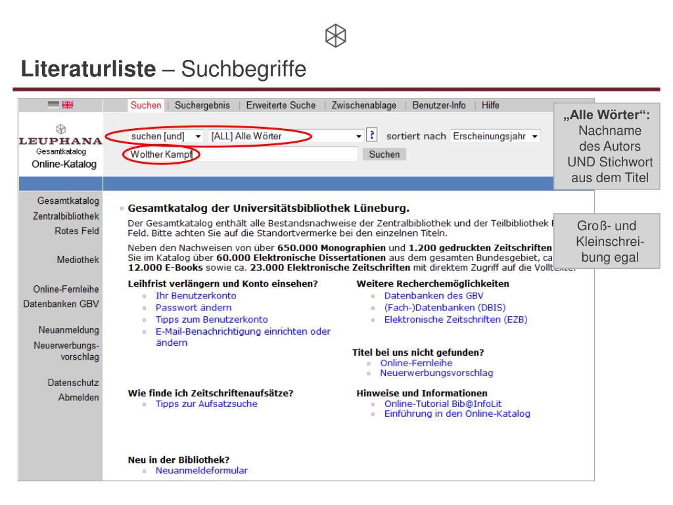This screenshot has height=505, width=673.
Task: Select the Suchergebnis tab
Action: pos(202,105)
